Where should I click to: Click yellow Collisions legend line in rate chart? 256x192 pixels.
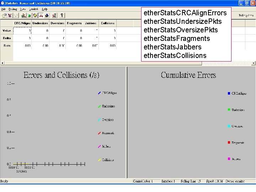pos(99,160)
